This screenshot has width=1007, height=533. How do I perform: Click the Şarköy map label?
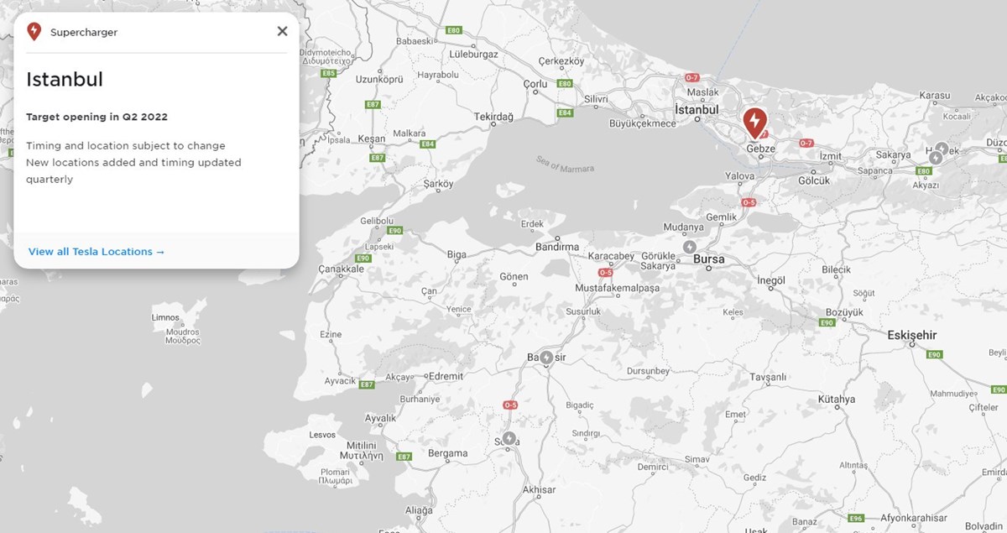(438, 183)
